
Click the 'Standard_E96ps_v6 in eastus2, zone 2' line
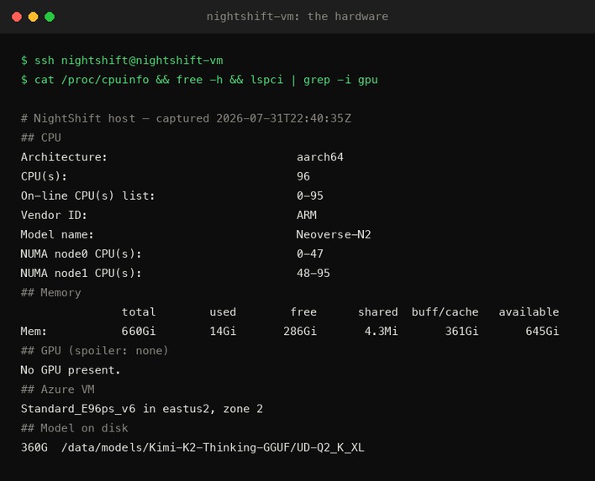coord(142,409)
